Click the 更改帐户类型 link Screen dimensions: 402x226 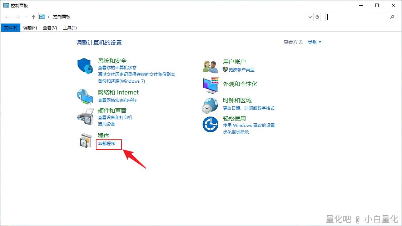tap(242, 70)
